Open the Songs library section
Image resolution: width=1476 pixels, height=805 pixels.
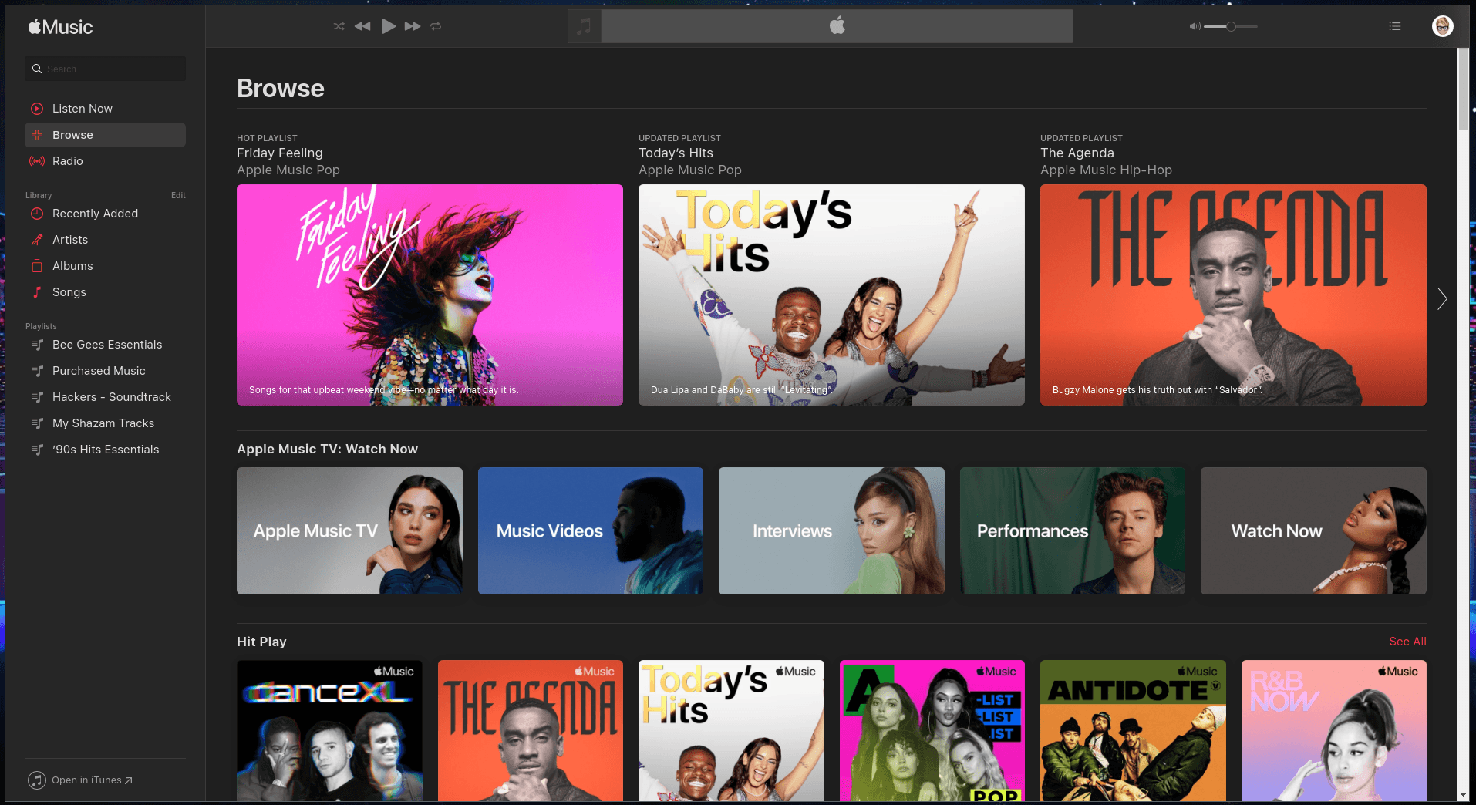(69, 292)
